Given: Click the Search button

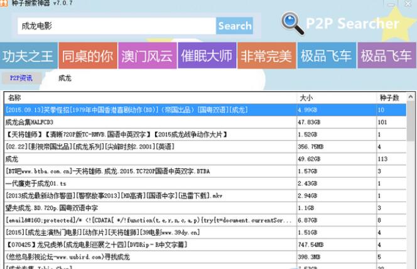Looking at the screenshot, I should (234, 26).
